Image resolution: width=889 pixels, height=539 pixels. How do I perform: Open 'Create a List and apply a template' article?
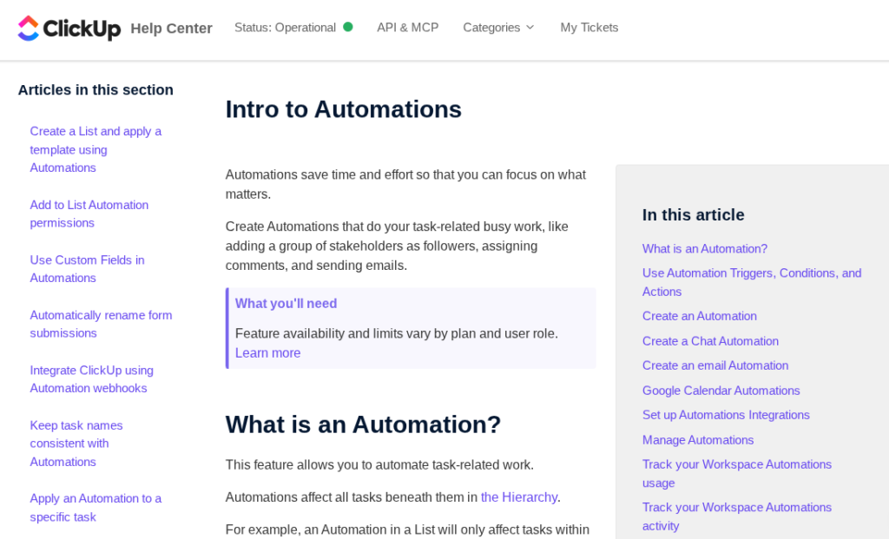point(95,149)
